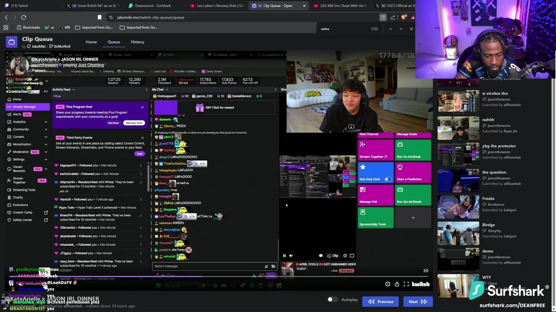Close the find-in-page bar
The height and width of the screenshot is (312, 556).
tap(411, 29)
